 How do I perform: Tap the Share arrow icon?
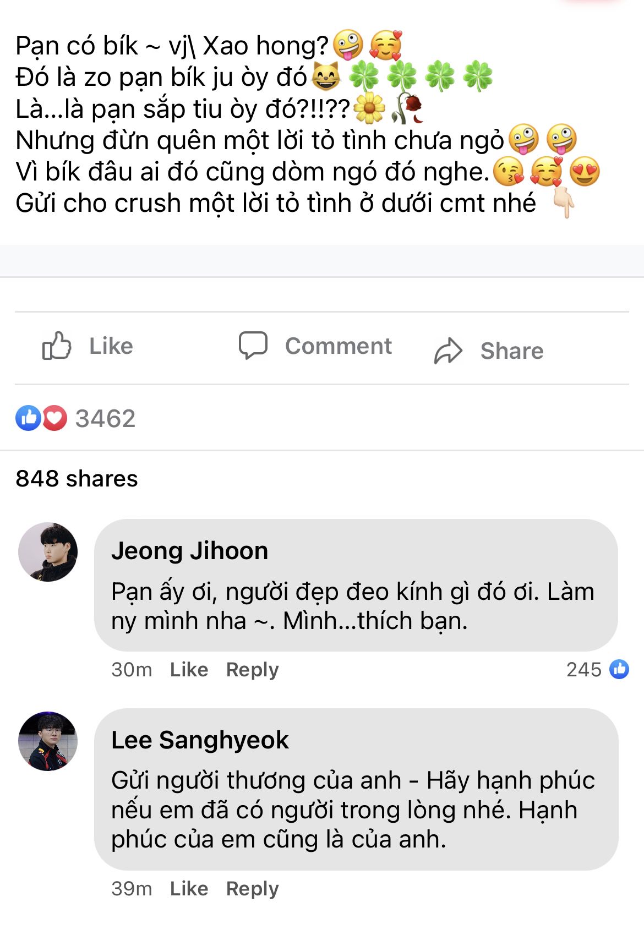[x=448, y=351]
